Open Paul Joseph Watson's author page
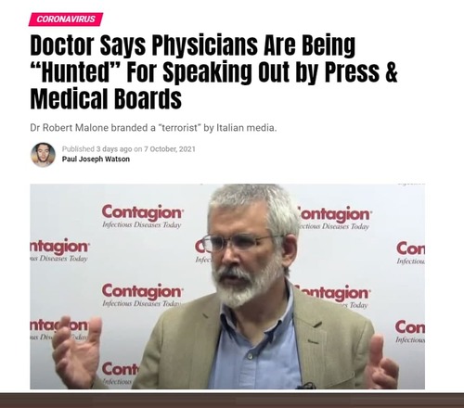464x408 pixels. [96, 159]
